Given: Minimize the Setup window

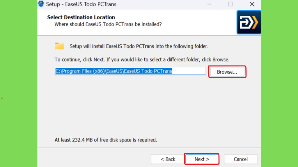Looking at the screenshot, I should 210,4.
